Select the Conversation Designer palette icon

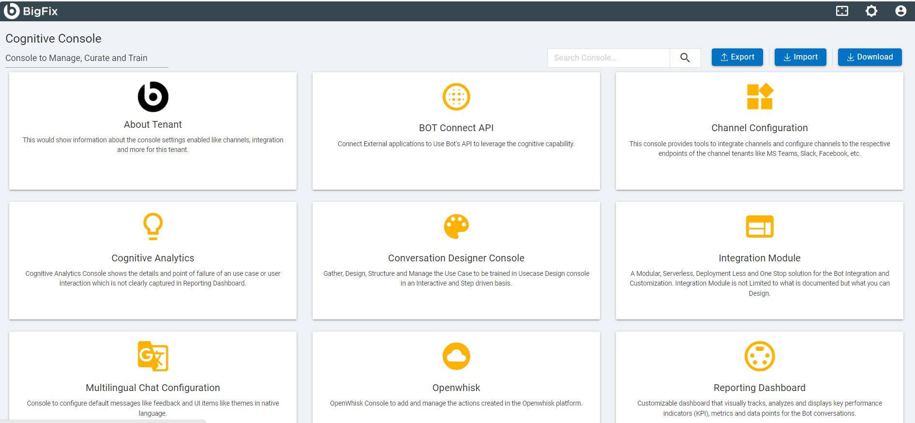pos(456,227)
